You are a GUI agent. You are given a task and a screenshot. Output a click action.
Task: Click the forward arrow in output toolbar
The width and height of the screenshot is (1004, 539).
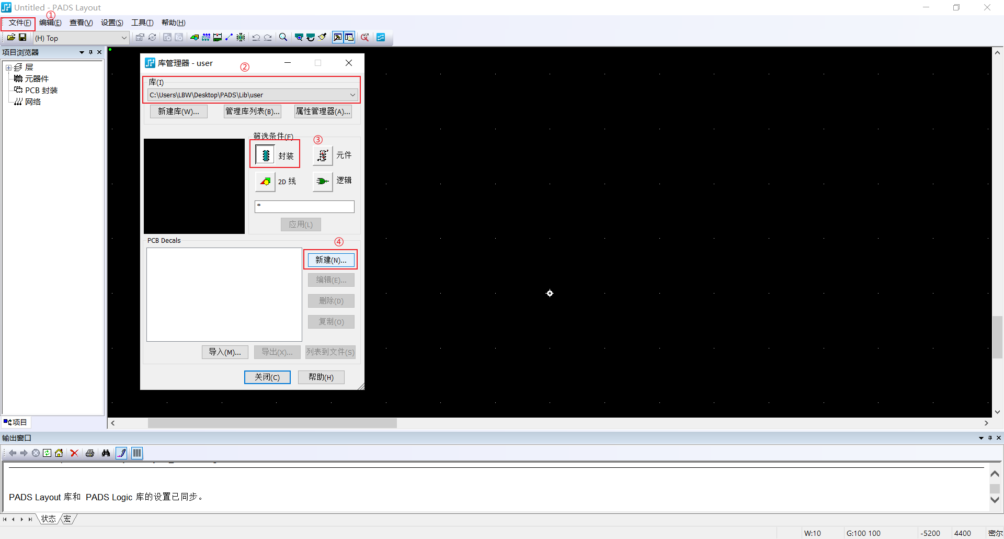(x=24, y=453)
